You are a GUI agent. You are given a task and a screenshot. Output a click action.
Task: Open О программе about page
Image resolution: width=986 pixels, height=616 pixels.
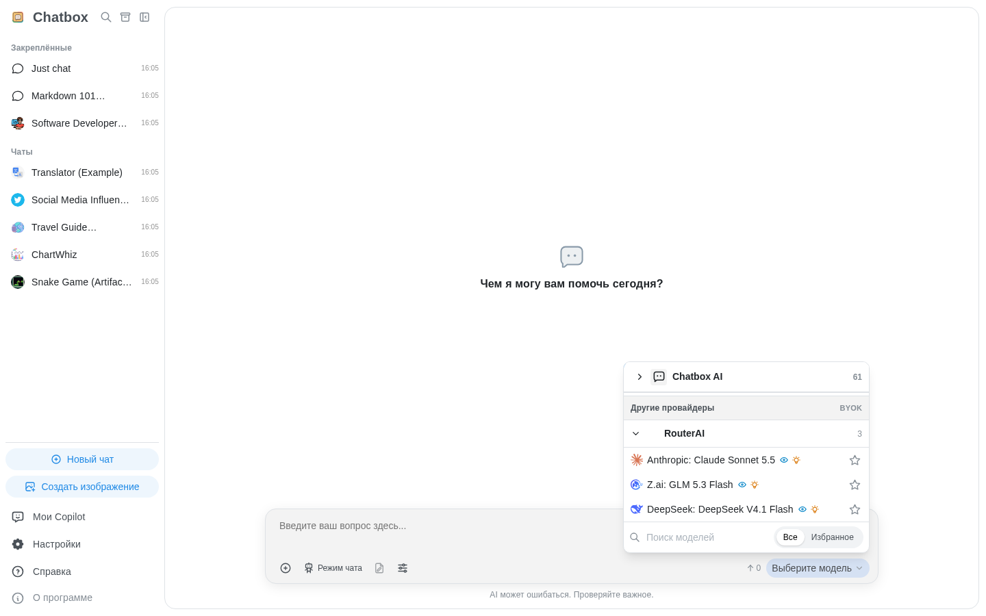pyautogui.click(x=82, y=598)
